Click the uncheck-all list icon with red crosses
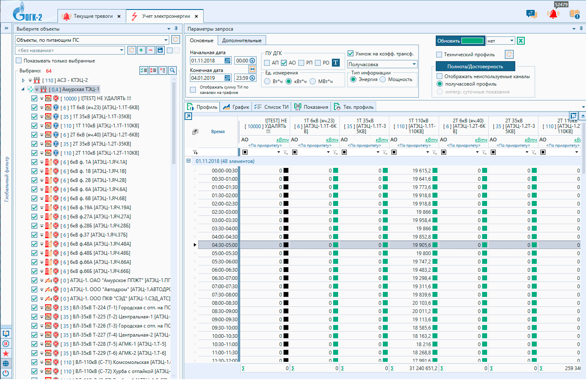 [153, 70]
